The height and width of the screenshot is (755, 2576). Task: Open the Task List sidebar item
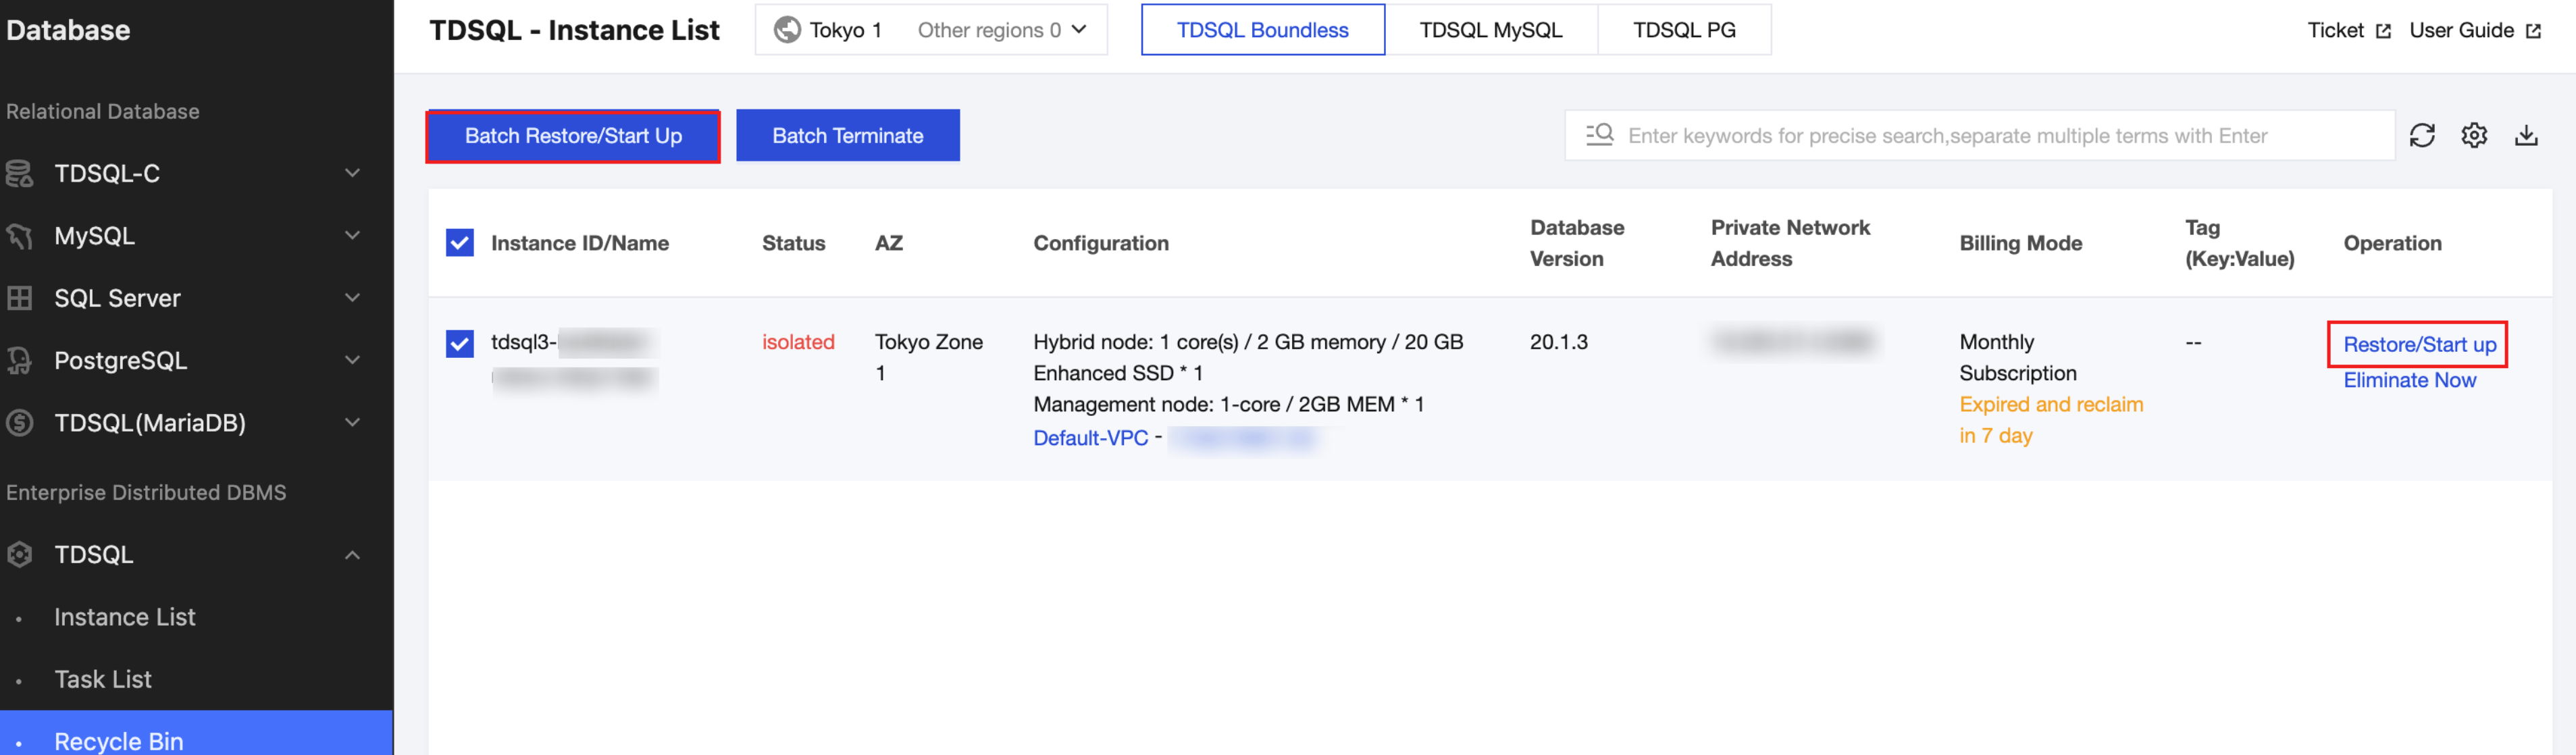coord(103,679)
